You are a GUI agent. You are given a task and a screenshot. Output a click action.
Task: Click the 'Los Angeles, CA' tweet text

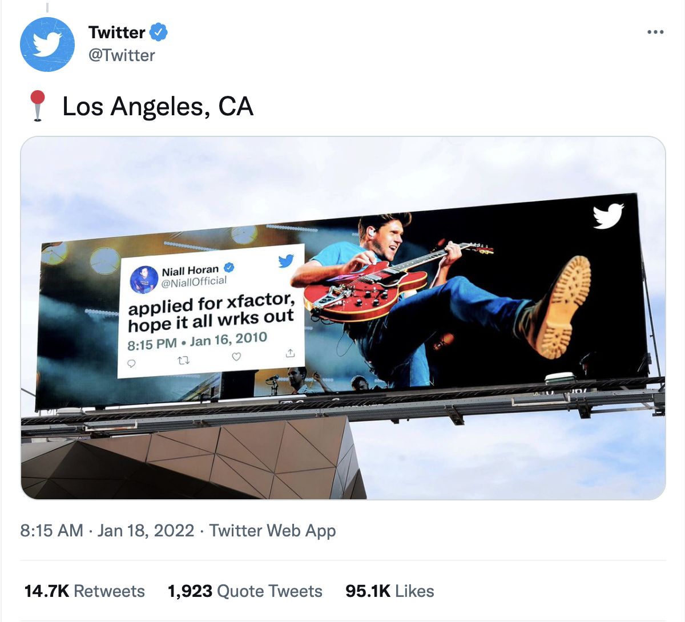158,107
